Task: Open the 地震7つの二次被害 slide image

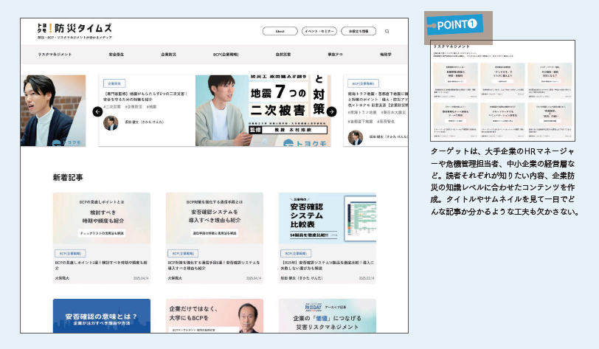Action: pos(263,111)
